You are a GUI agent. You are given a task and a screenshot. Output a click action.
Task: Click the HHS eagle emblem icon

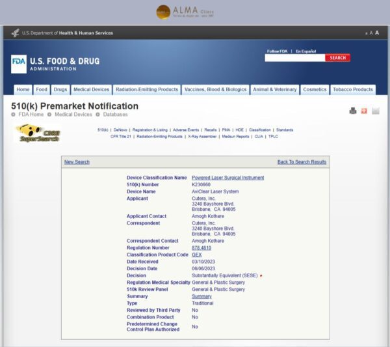pyautogui.click(x=15, y=33)
